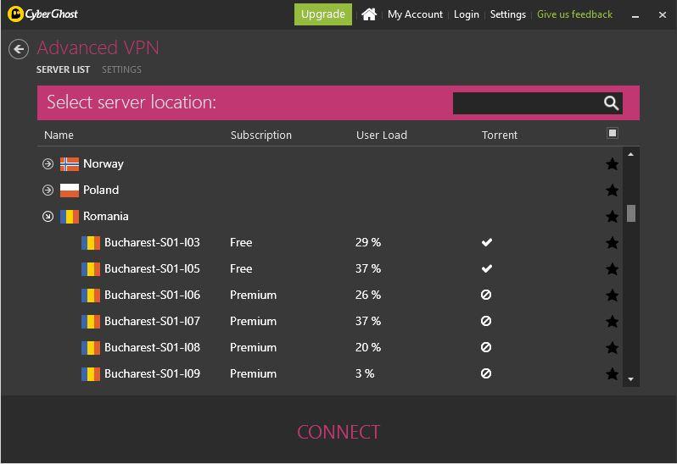
Task: Sort by the Subscription column header
Action: (260, 135)
